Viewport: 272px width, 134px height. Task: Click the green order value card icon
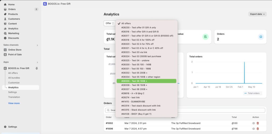[205, 37]
